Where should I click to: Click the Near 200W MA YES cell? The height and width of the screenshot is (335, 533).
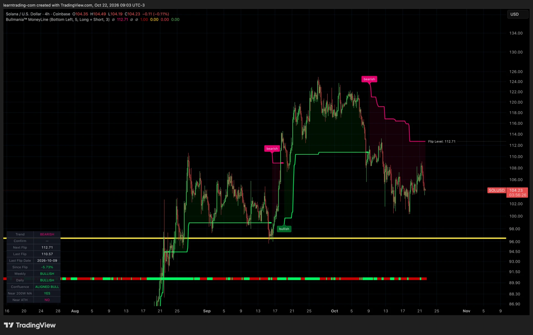(x=47, y=293)
